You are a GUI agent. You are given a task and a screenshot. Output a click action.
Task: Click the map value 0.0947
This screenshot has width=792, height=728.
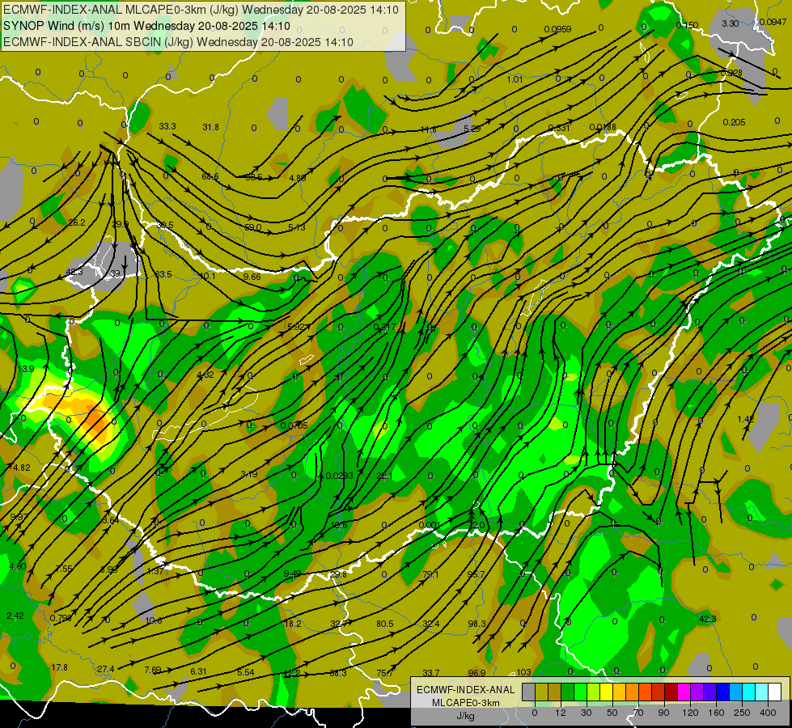tap(773, 22)
